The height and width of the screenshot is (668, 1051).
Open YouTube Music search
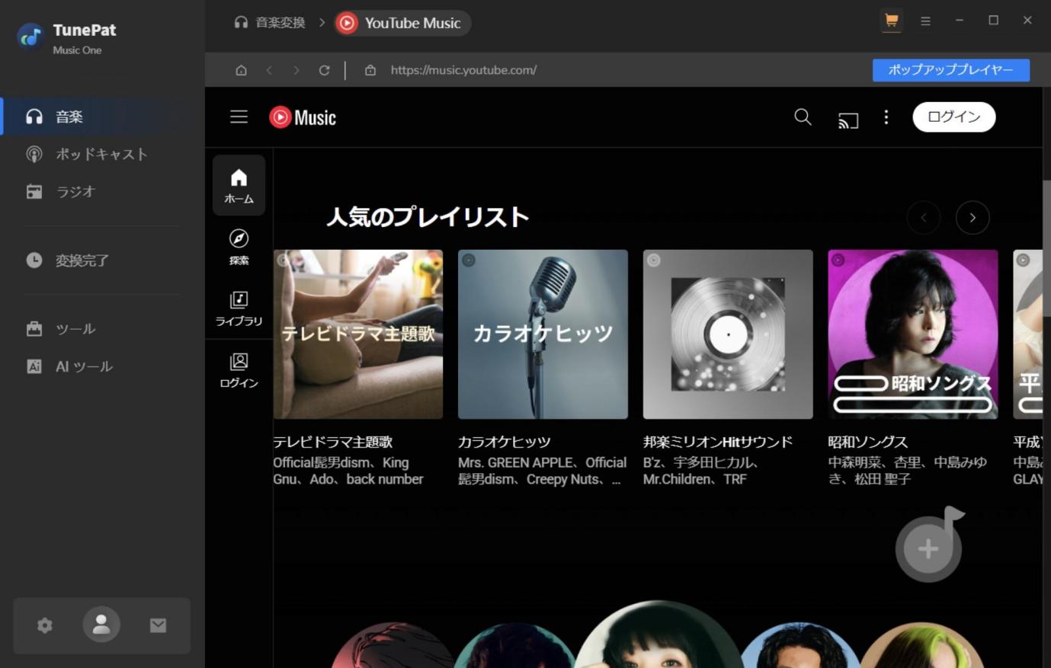pos(803,117)
